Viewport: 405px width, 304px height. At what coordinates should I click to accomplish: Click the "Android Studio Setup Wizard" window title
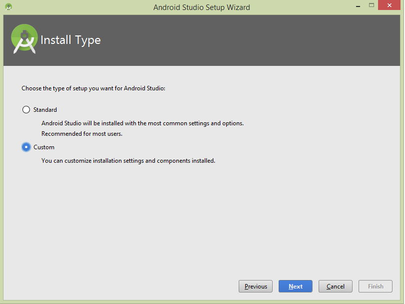click(202, 7)
